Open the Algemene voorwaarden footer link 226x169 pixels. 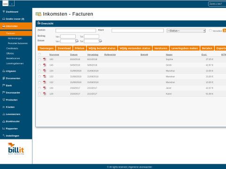pos(140,167)
